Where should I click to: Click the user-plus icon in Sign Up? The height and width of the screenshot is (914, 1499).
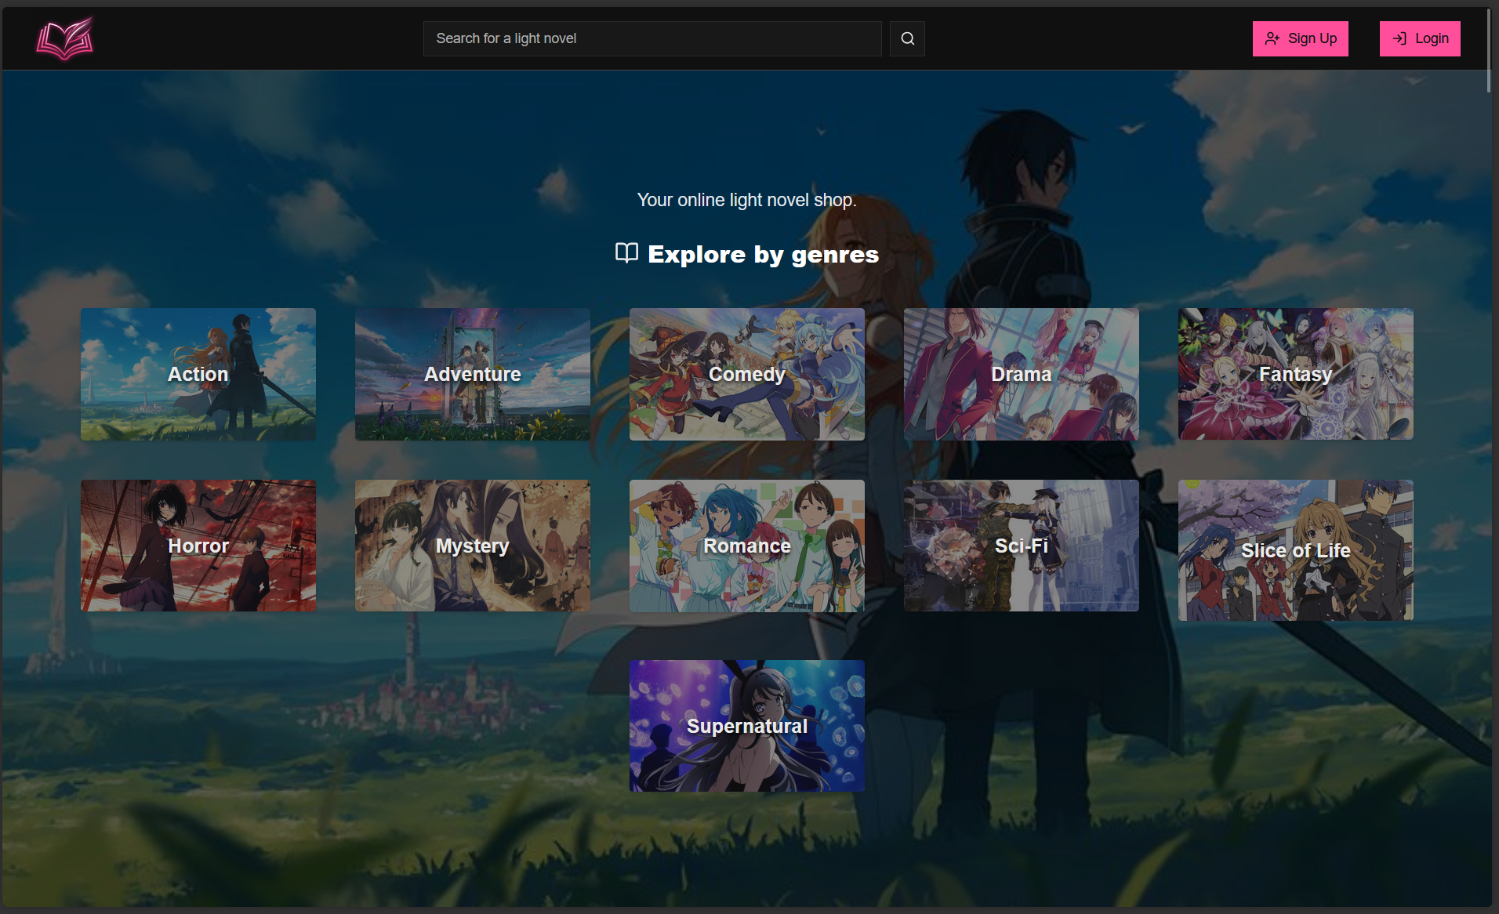click(1272, 38)
